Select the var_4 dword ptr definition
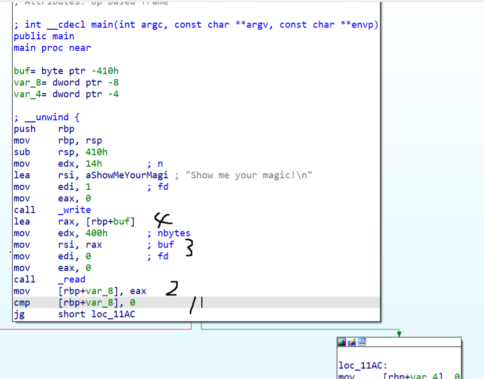Image resolution: width=484 pixels, height=379 pixels. pyautogui.click(x=66, y=94)
